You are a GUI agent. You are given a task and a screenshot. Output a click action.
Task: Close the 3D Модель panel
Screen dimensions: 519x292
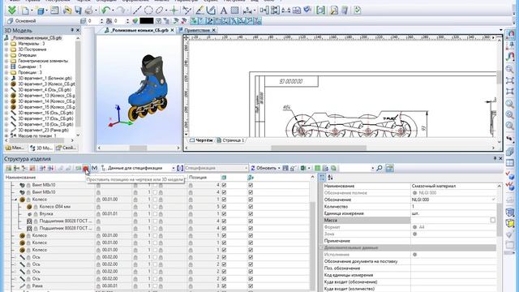click(x=78, y=30)
